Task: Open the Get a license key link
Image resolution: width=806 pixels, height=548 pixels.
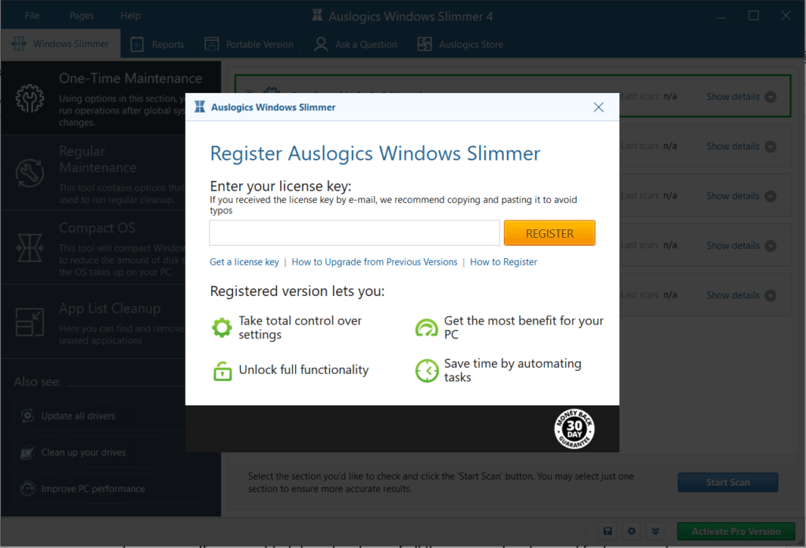Action: pyautogui.click(x=244, y=261)
